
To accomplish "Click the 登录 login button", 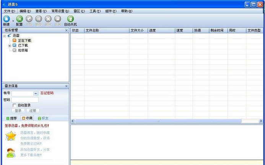I will click(18, 110).
